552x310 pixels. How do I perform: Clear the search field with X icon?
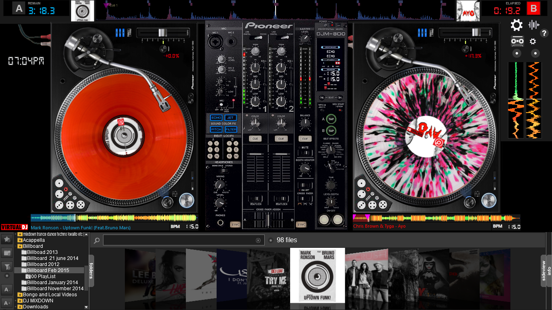[258, 240]
